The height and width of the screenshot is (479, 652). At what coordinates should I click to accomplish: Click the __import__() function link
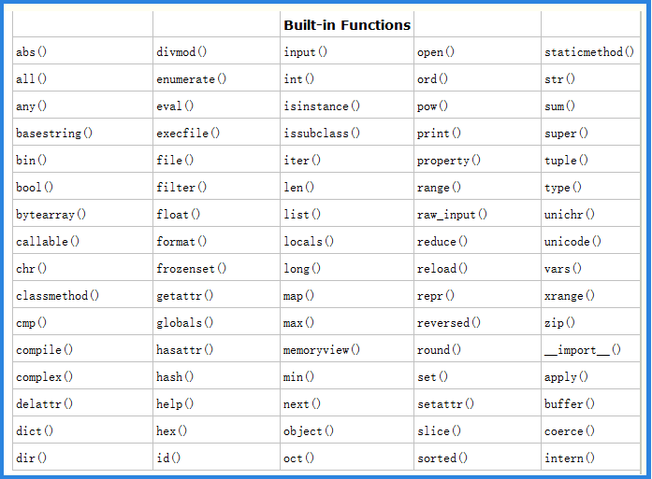tap(583, 350)
